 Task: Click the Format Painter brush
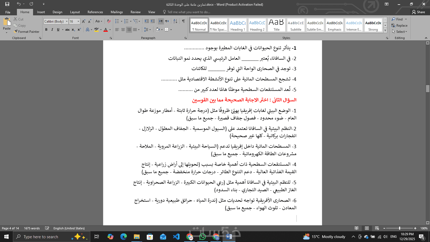click(27, 32)
